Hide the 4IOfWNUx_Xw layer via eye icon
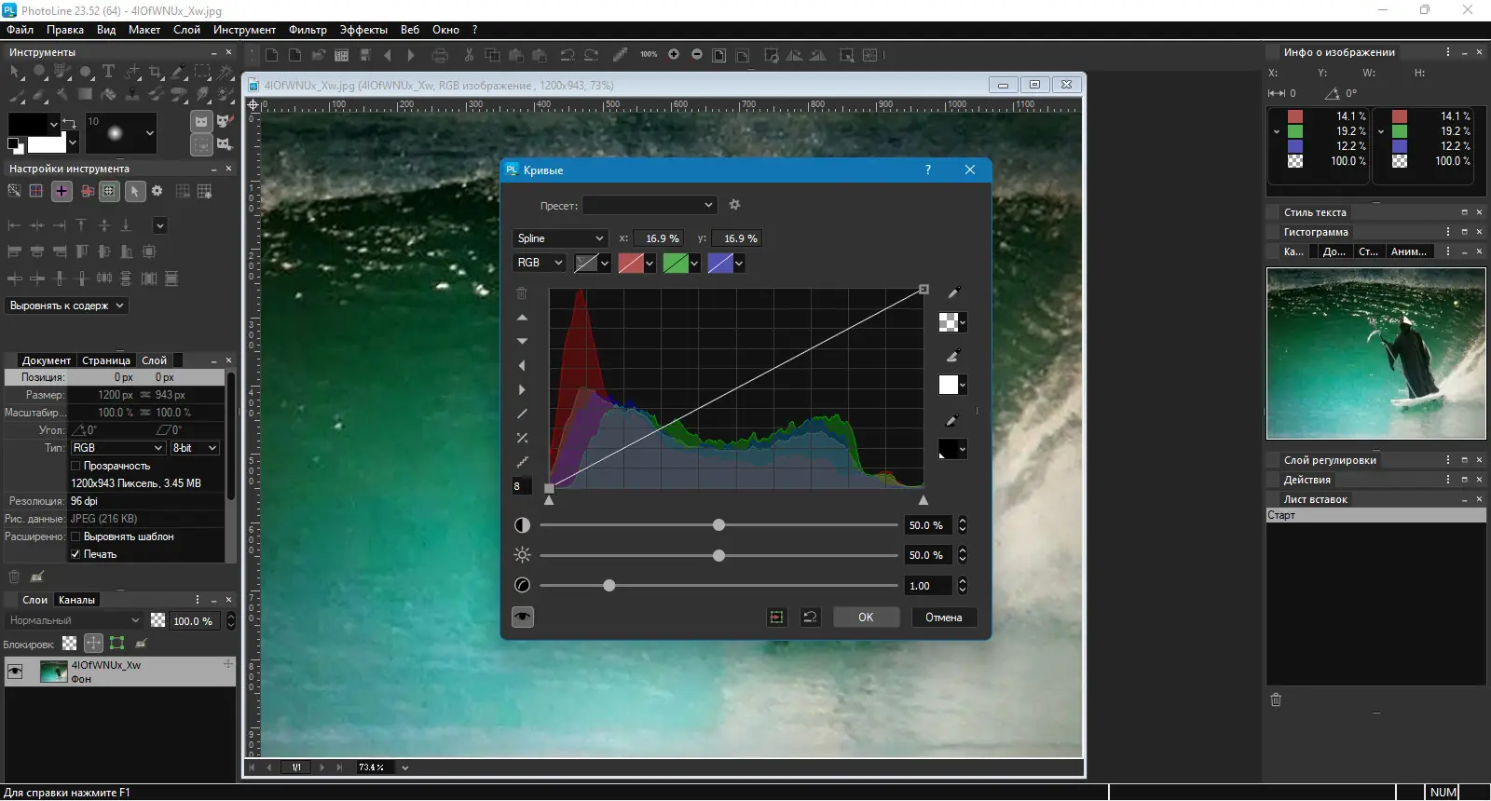 click(x=15, y=672)
